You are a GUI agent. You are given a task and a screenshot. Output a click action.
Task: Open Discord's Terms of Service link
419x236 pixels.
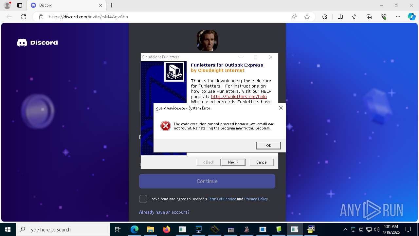coord(222,199)
